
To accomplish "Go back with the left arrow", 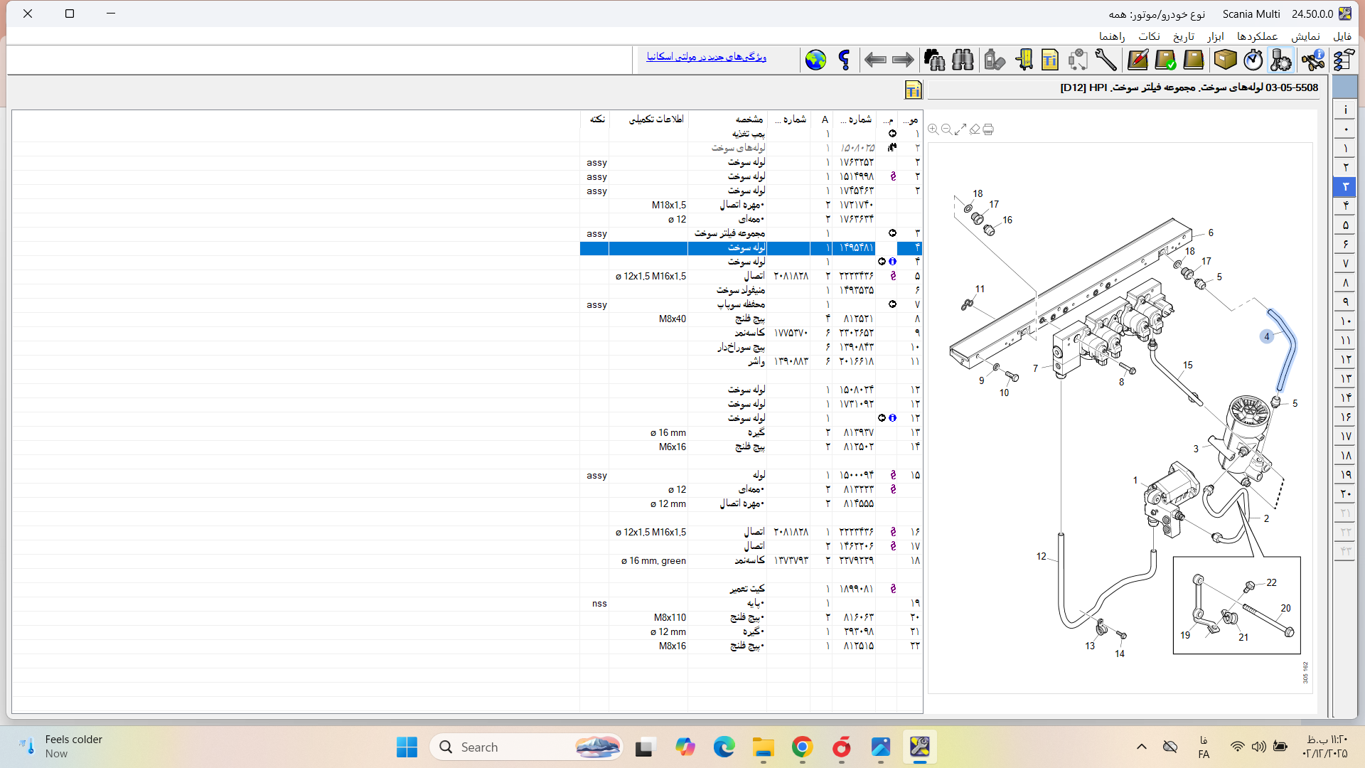I will (874, 60).
